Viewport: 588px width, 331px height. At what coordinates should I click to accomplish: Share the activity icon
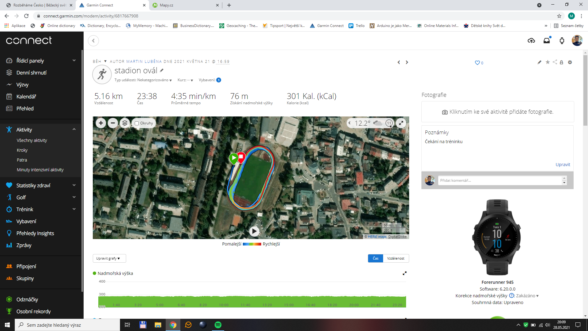[x=555, y=62]
